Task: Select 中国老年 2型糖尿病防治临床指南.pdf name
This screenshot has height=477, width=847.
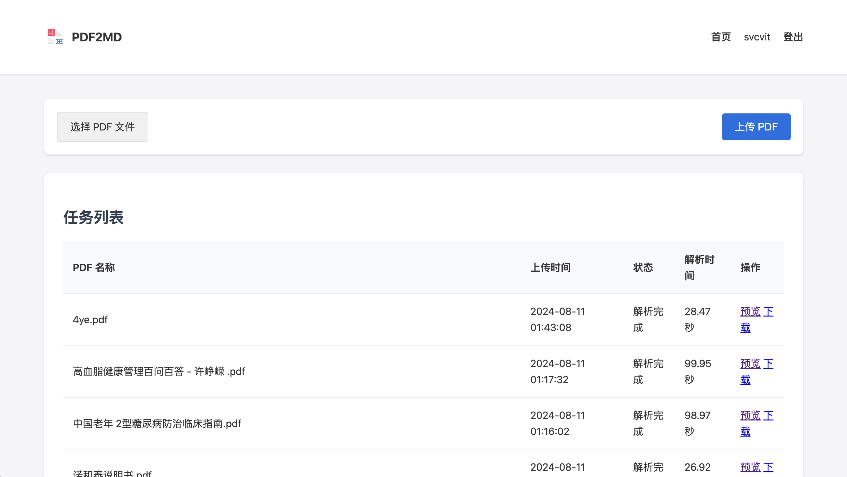Action: click(x=157, y=423)
